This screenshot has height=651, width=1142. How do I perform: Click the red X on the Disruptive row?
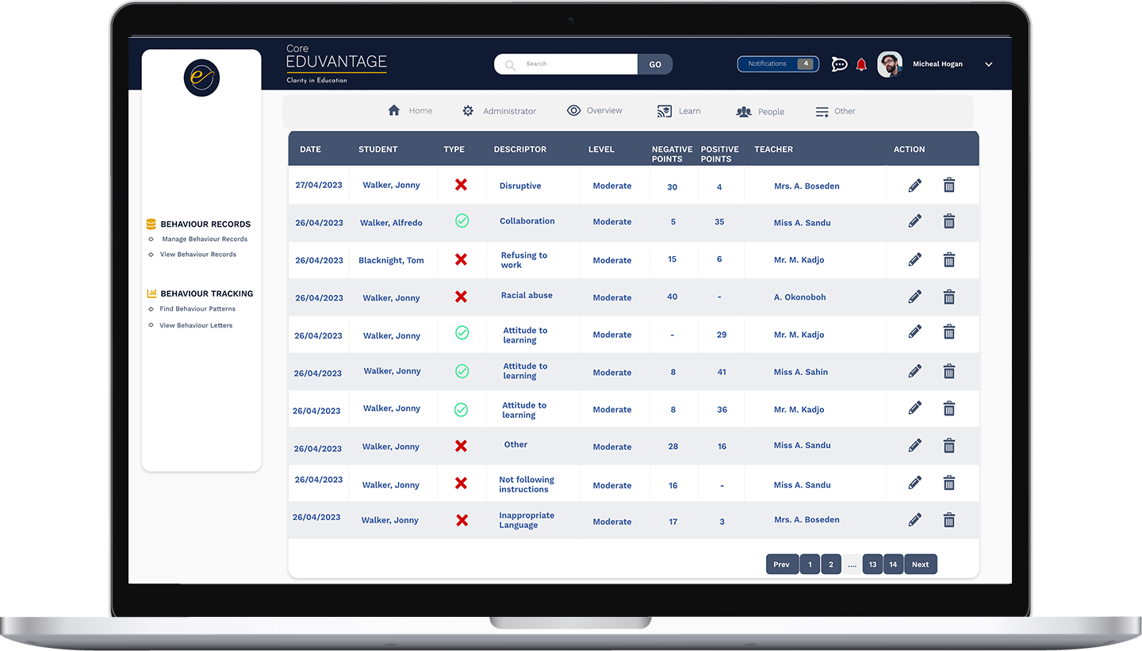pyautogui.click(x=461, y=184)
